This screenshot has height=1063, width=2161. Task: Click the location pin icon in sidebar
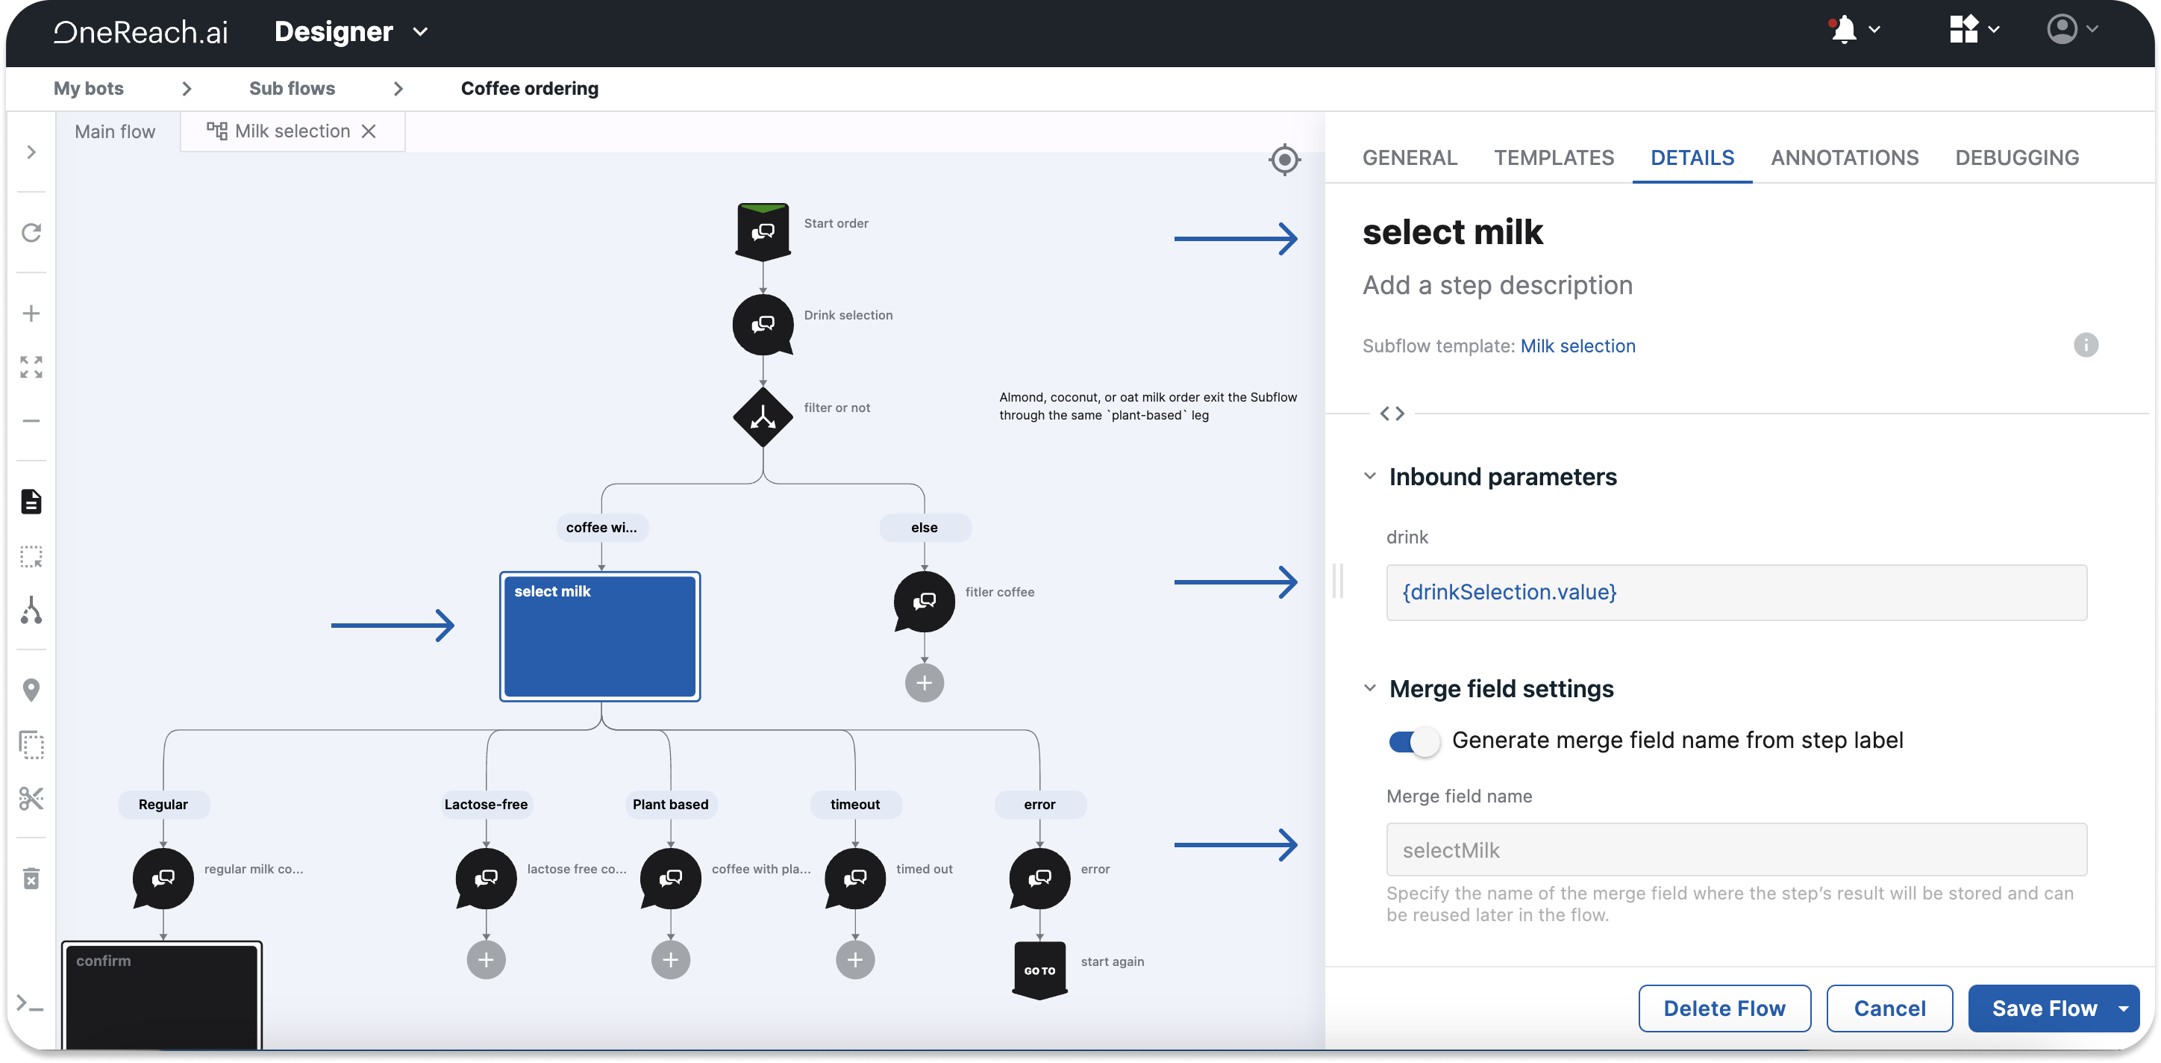[x=31, y=690]
